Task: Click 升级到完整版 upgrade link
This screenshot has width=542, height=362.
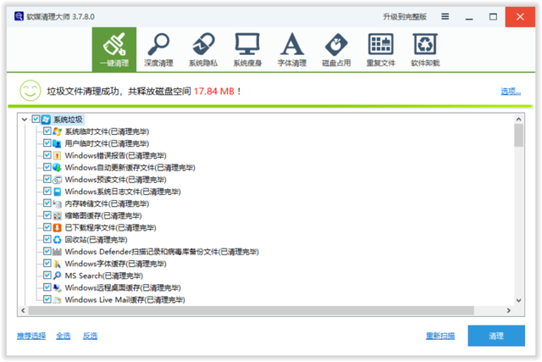Action: point(405,17)
